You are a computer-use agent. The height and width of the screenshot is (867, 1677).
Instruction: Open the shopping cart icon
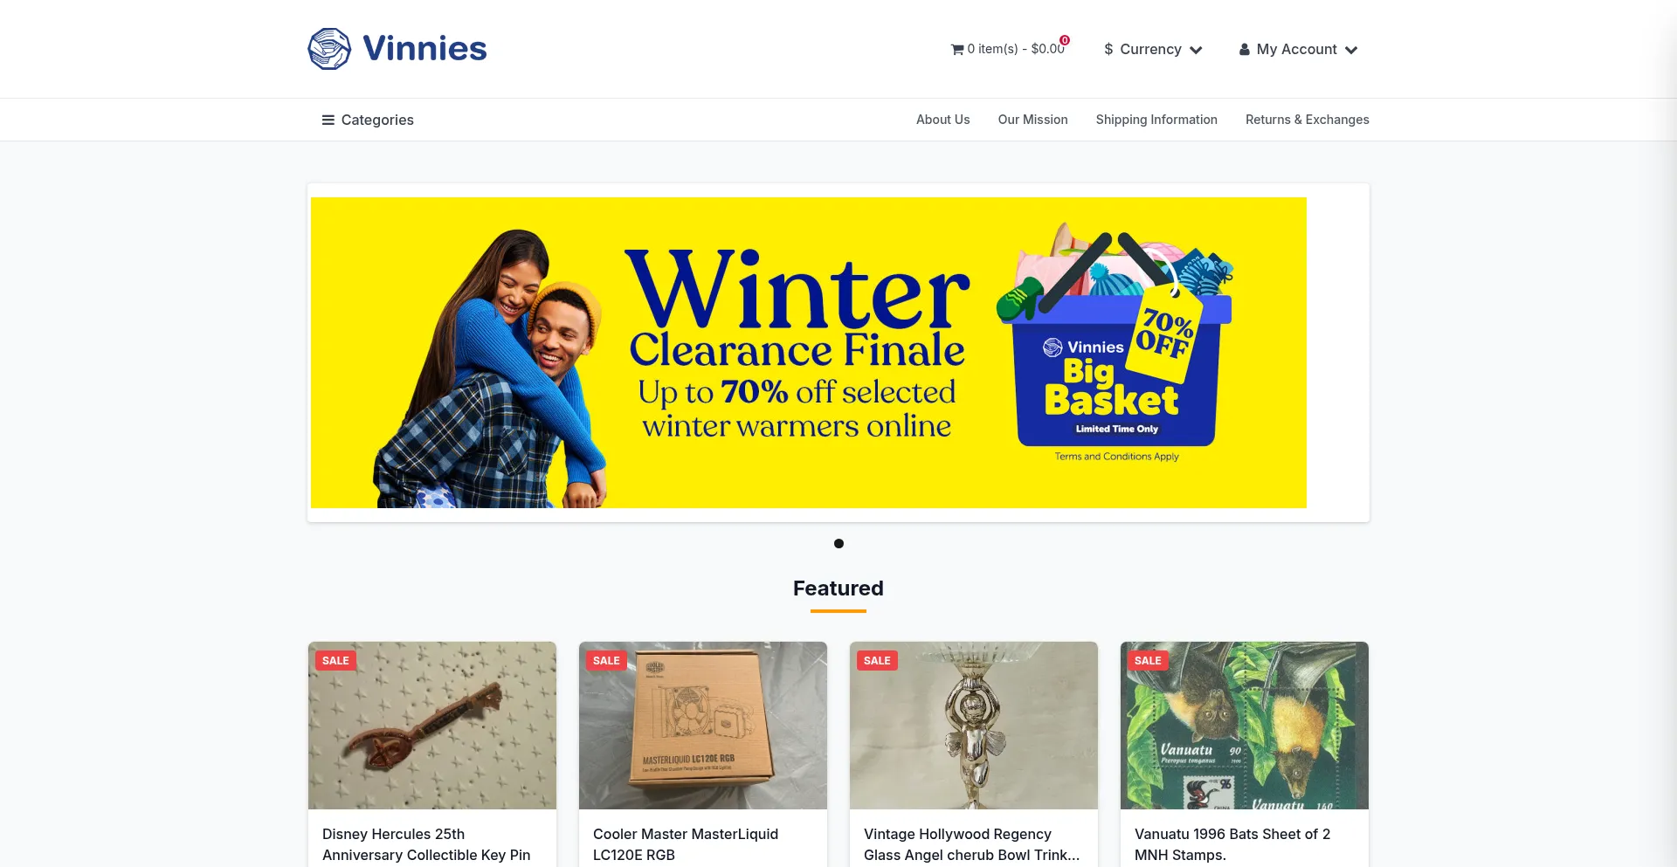coord(957,50)
